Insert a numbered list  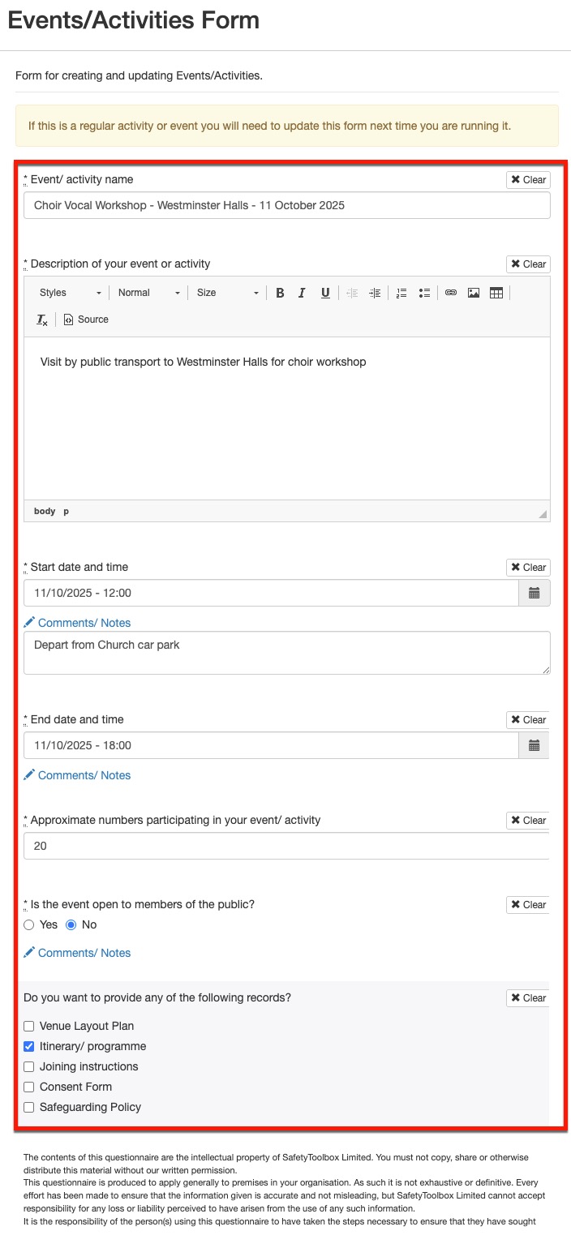tap(401, 293)
